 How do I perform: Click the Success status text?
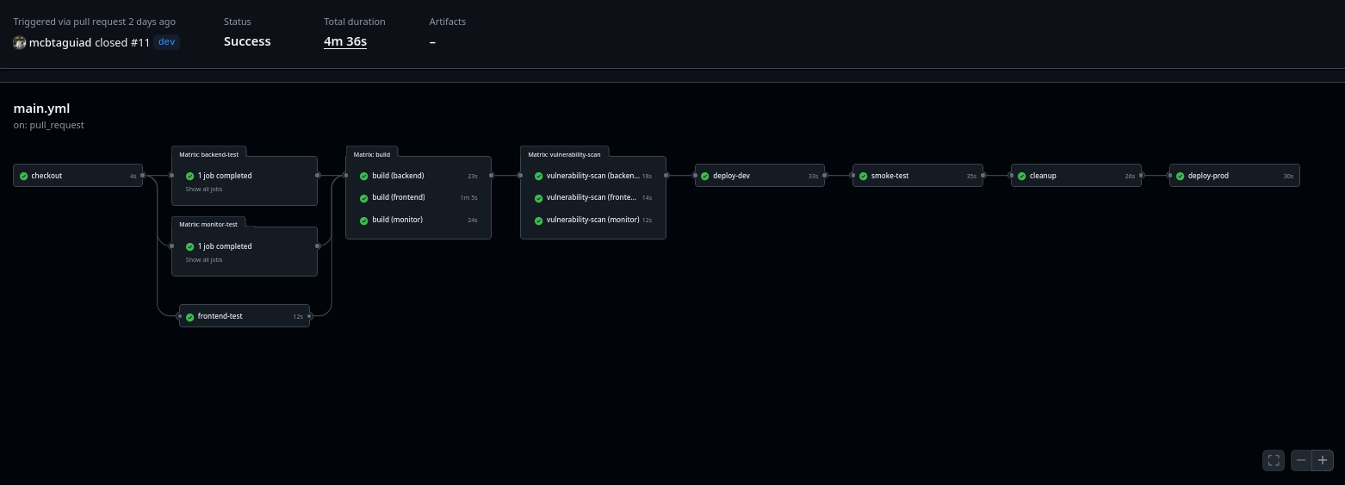(x=247, y=41)
